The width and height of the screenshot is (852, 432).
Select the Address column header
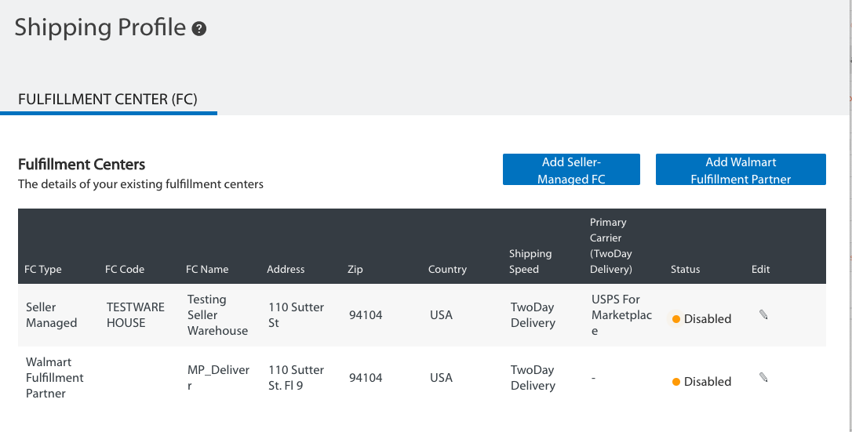pos(286,269)
